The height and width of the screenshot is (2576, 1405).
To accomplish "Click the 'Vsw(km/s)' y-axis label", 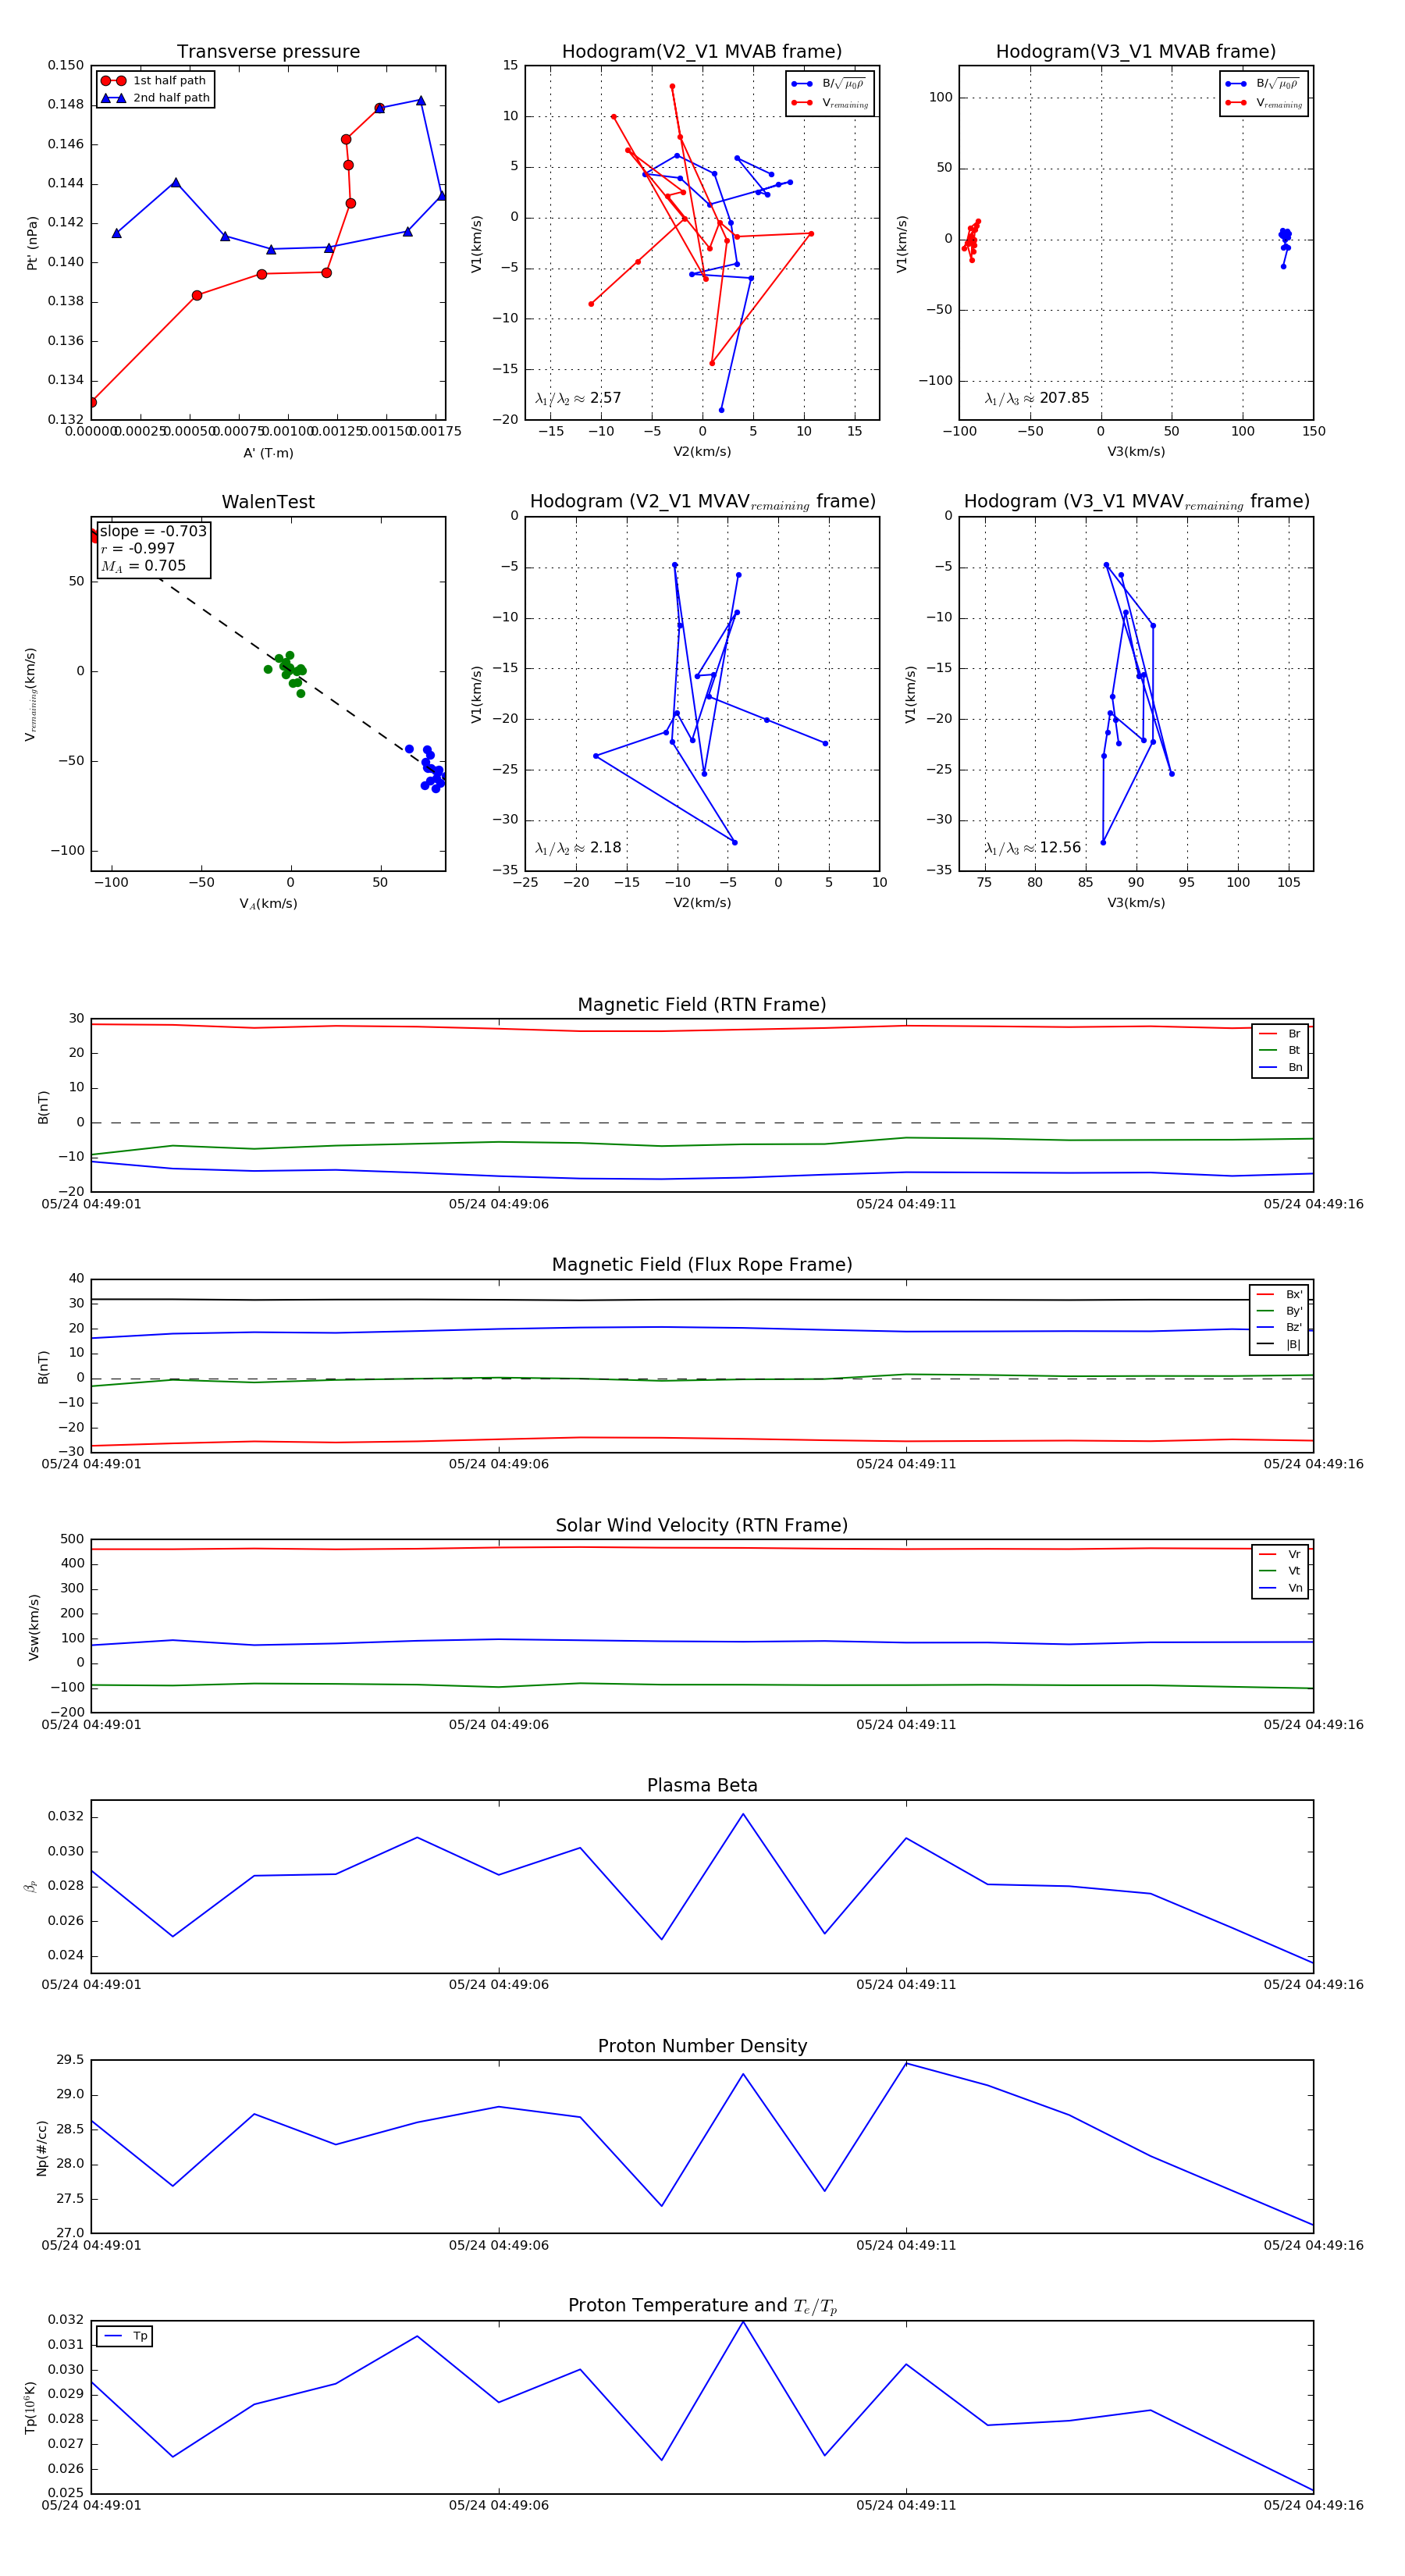I will coord(34,1627).
